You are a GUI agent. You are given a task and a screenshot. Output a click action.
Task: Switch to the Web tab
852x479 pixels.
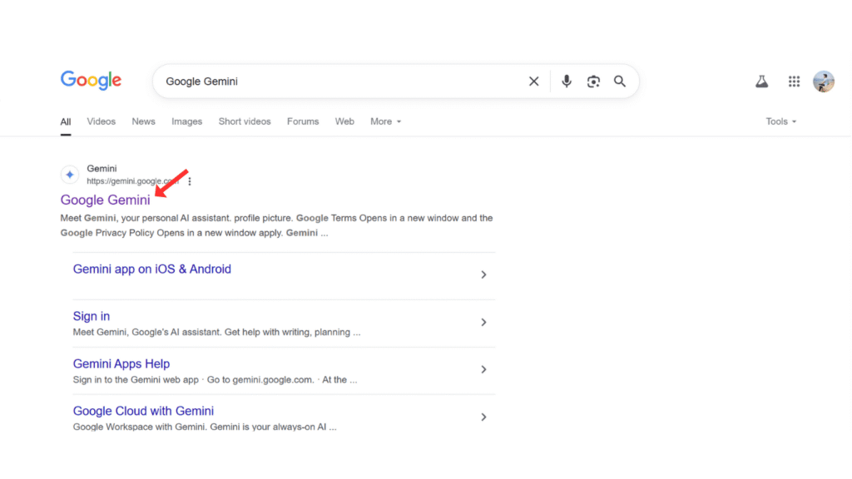(x=344, y=121)
